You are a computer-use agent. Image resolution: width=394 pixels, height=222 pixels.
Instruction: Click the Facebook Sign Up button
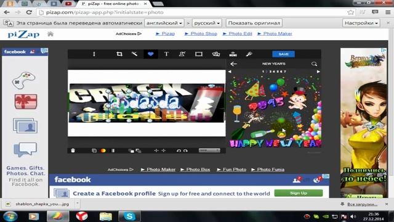pos(299,193)
